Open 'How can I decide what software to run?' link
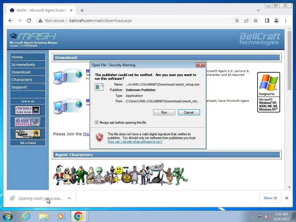 [x=135, y=142]
